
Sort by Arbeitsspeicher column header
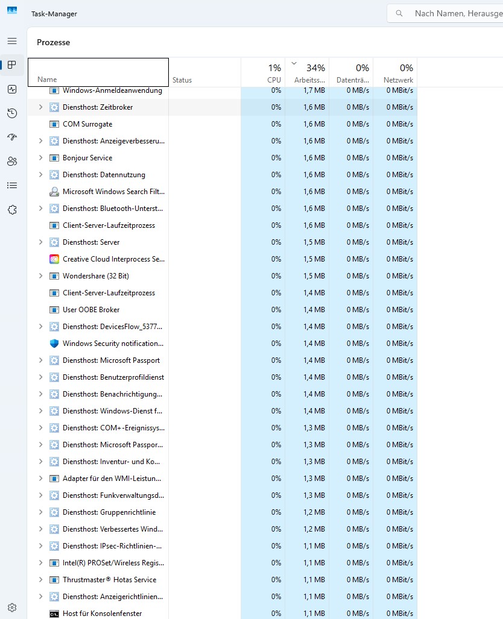(307, 73)
